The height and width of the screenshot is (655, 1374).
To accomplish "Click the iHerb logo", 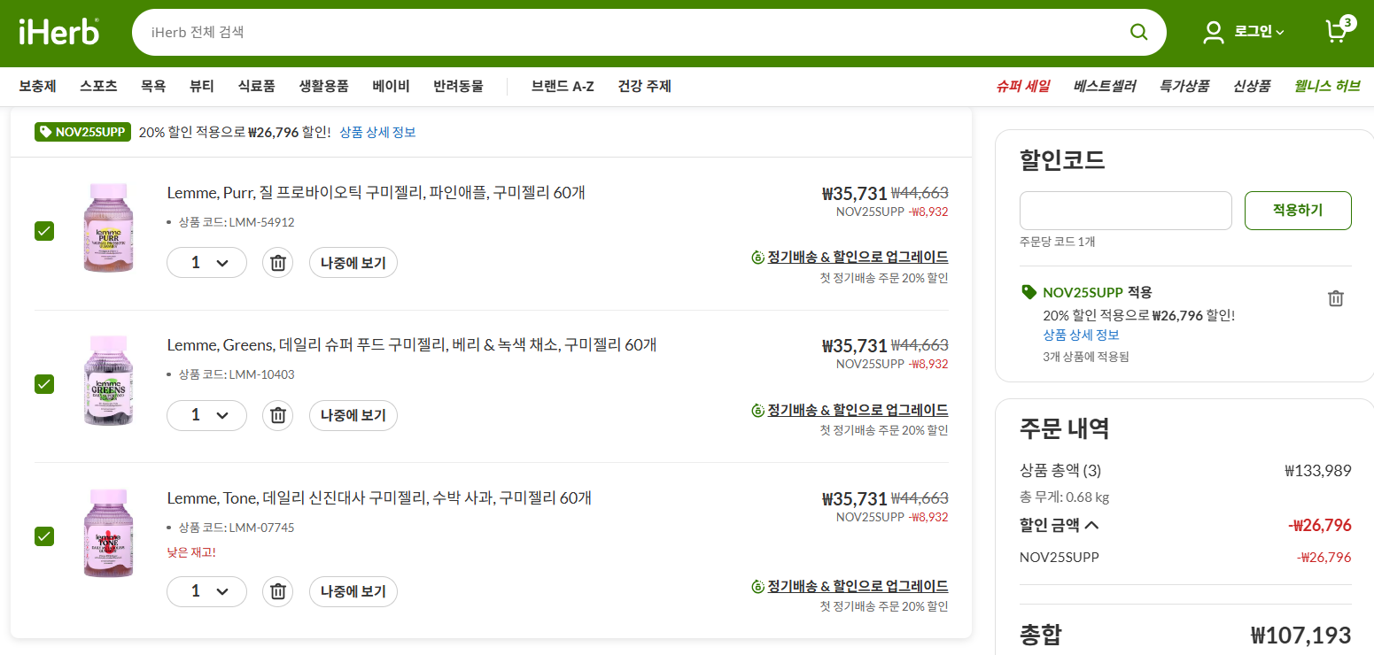I will pyautogui.click(x=58, y=32).
